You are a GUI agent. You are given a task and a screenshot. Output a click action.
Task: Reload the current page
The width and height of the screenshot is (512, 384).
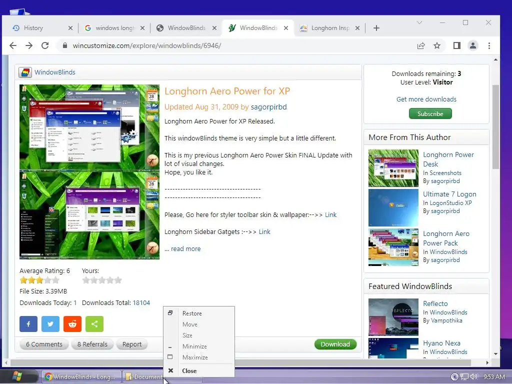(45, 45)
